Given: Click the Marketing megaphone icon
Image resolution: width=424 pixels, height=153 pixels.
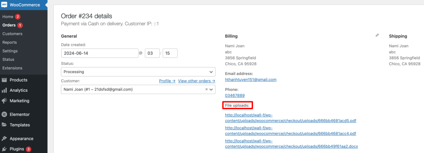Looking at the screenshot, I should coord(4,100).
